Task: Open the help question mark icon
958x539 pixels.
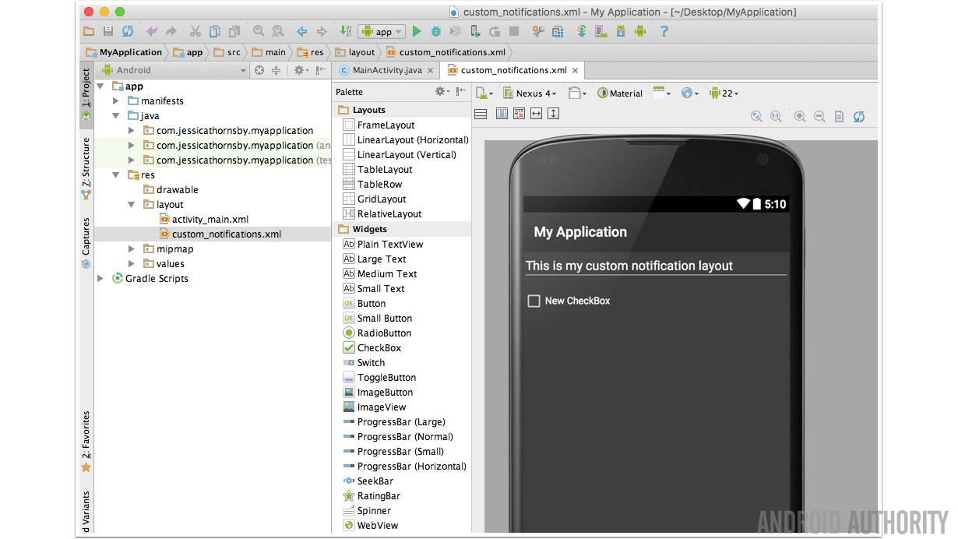Action: coord(664,32)
